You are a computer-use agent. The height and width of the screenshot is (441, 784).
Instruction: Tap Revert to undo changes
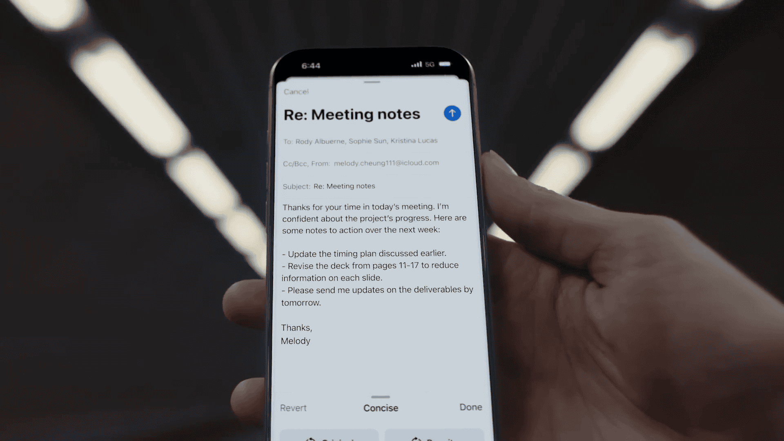[293, 408]
